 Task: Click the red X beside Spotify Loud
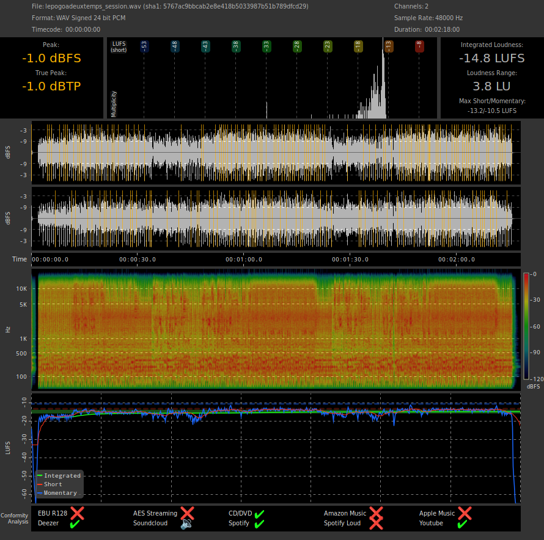pyautogui.click(x=376, y=524)
